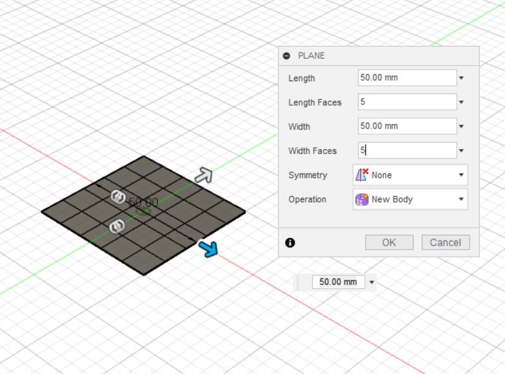The width and height of the screenshot is (505, 374).
Task: Select the blue arrow manipulator on plane
Action: [208, 248]
